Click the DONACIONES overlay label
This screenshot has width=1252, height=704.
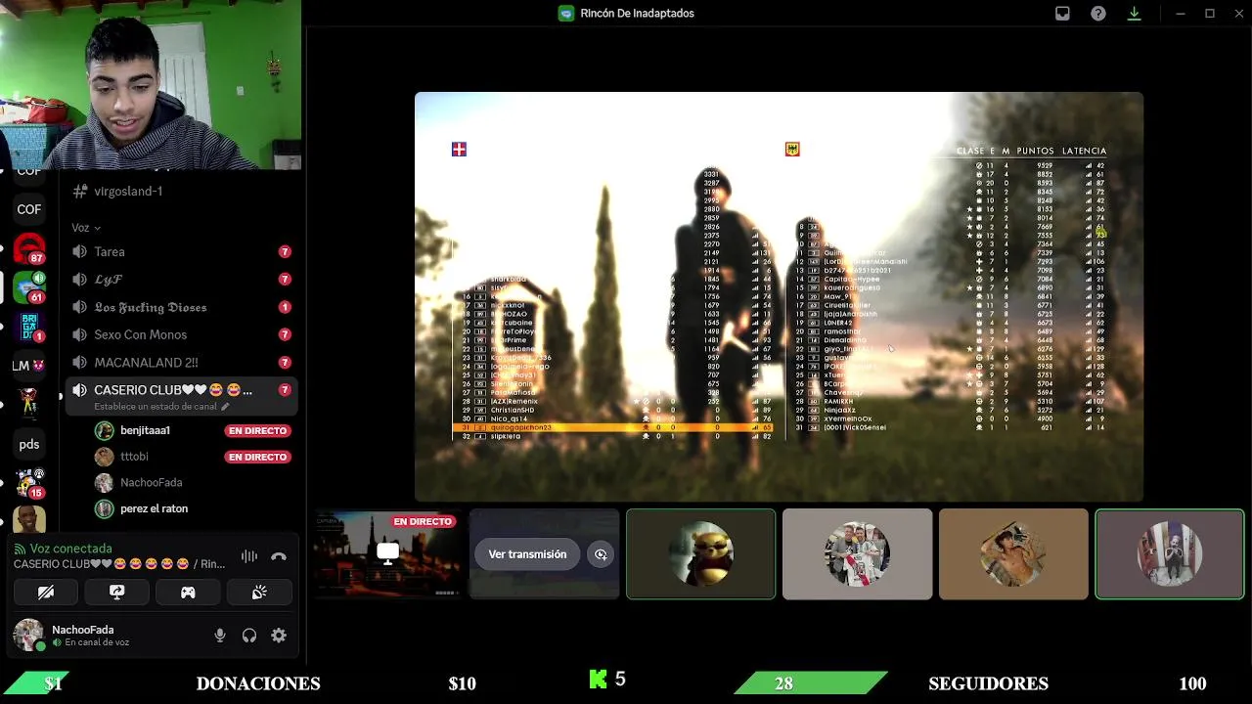click(258, 683)
